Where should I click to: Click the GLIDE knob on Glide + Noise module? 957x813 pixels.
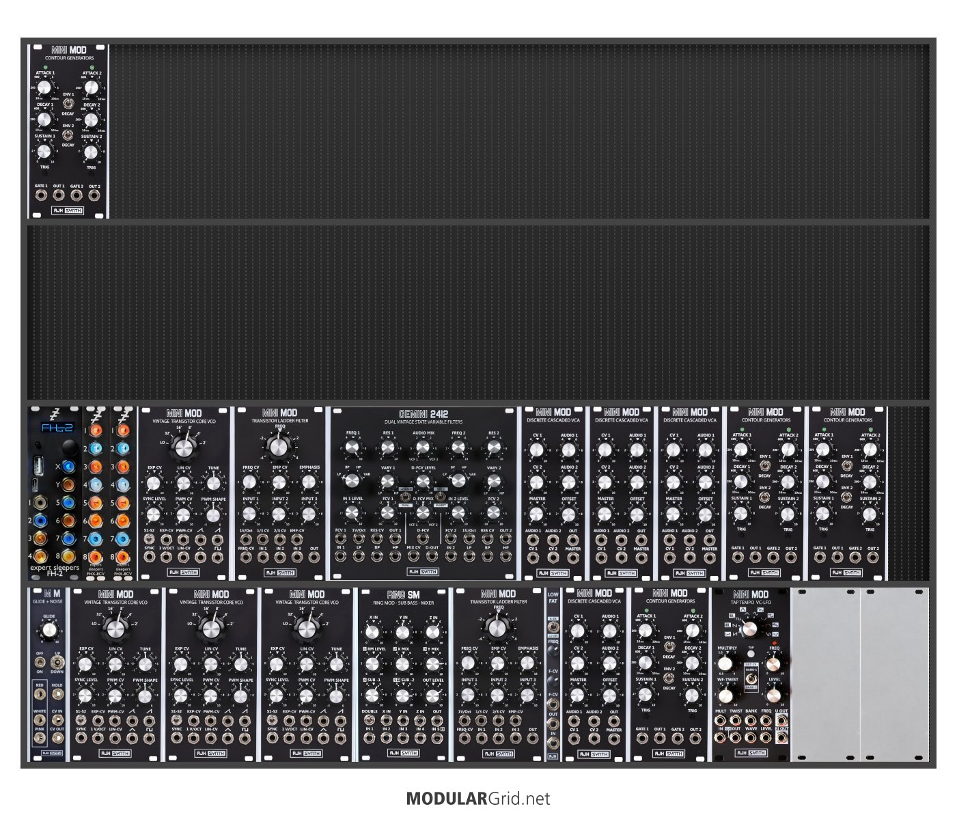[x=49, y=630]
